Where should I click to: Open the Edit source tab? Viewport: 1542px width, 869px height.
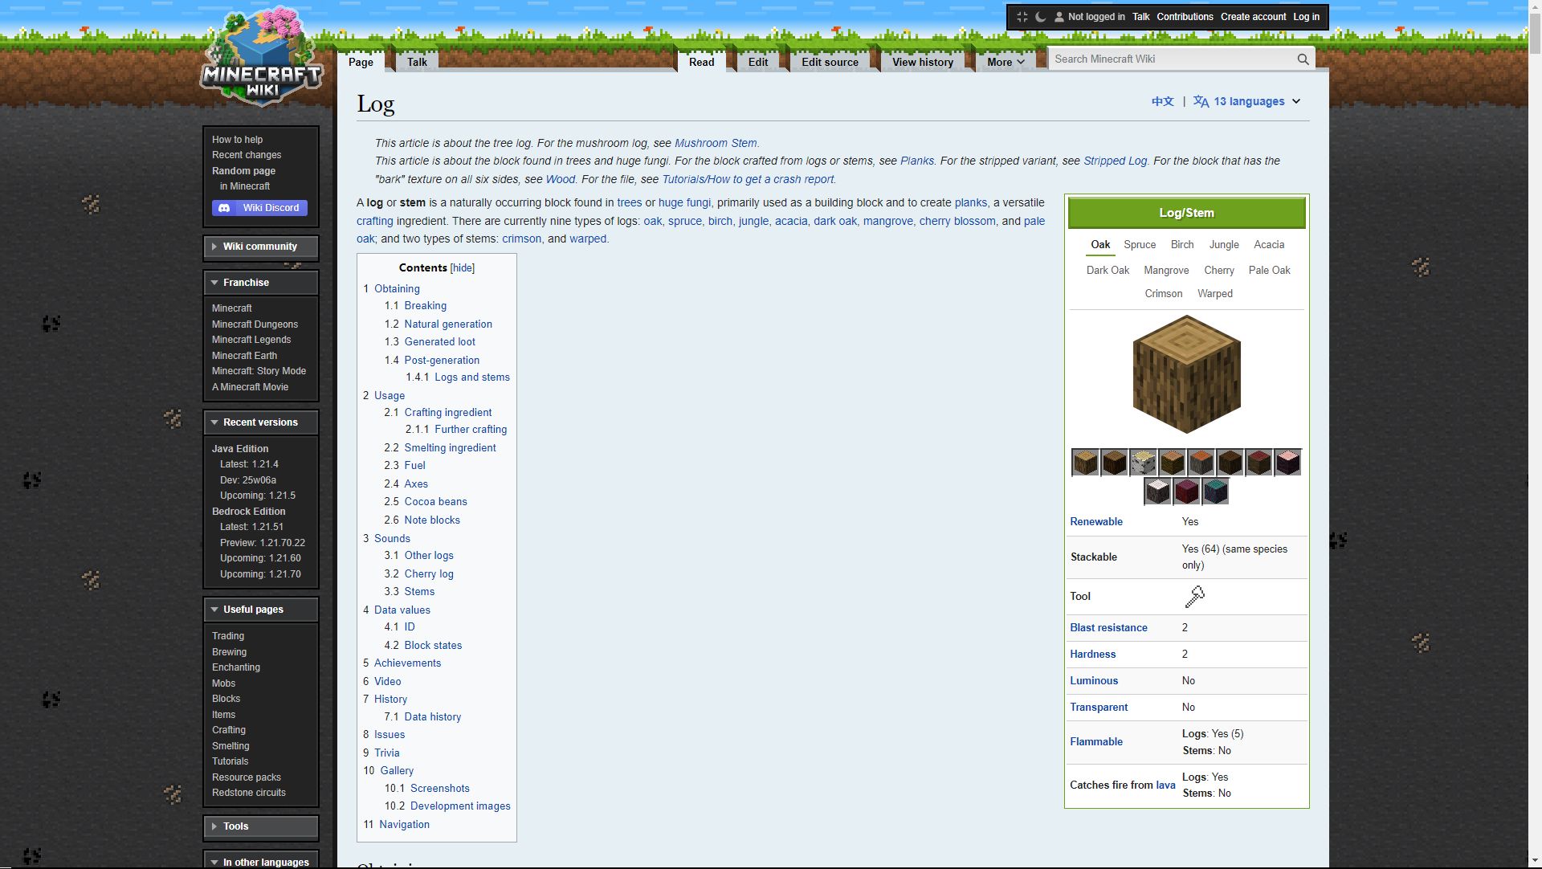(830, 62)
